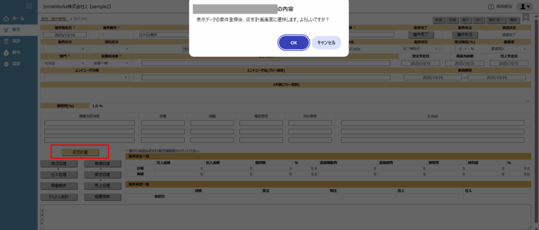Image resolution: width=539 pixels, height=230 pixels.
Task: Click the 案件発生日 date field
Action: [64, 35]
